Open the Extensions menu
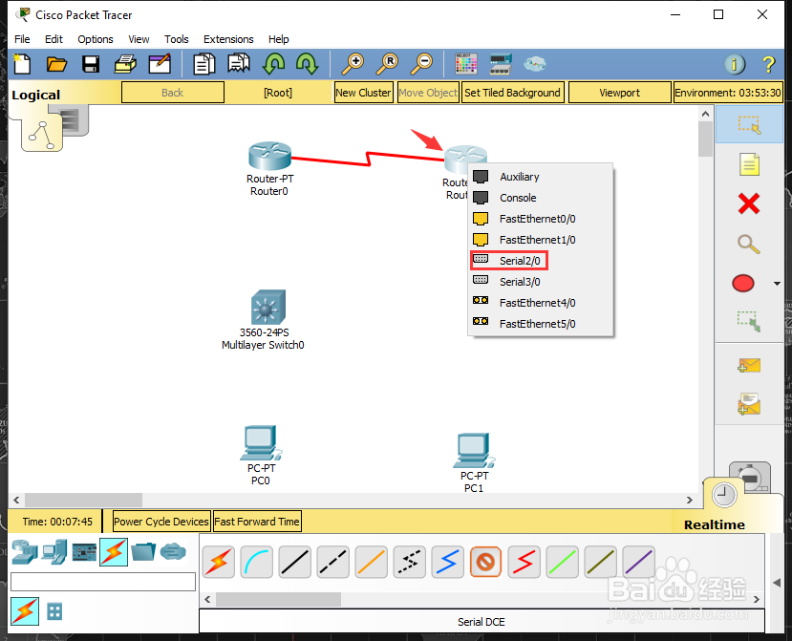The height and width of the screenshot is (641, 792). point(228,39)
